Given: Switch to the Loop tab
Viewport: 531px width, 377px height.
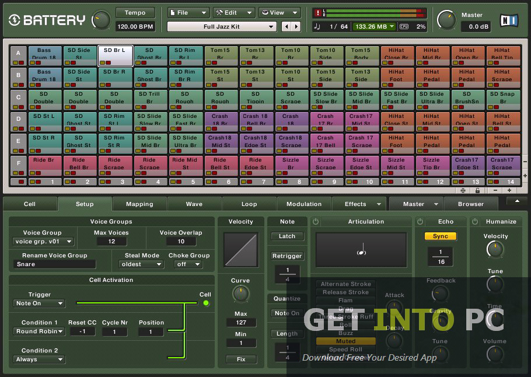Looking at the screenshot, I should pos(249,204).
